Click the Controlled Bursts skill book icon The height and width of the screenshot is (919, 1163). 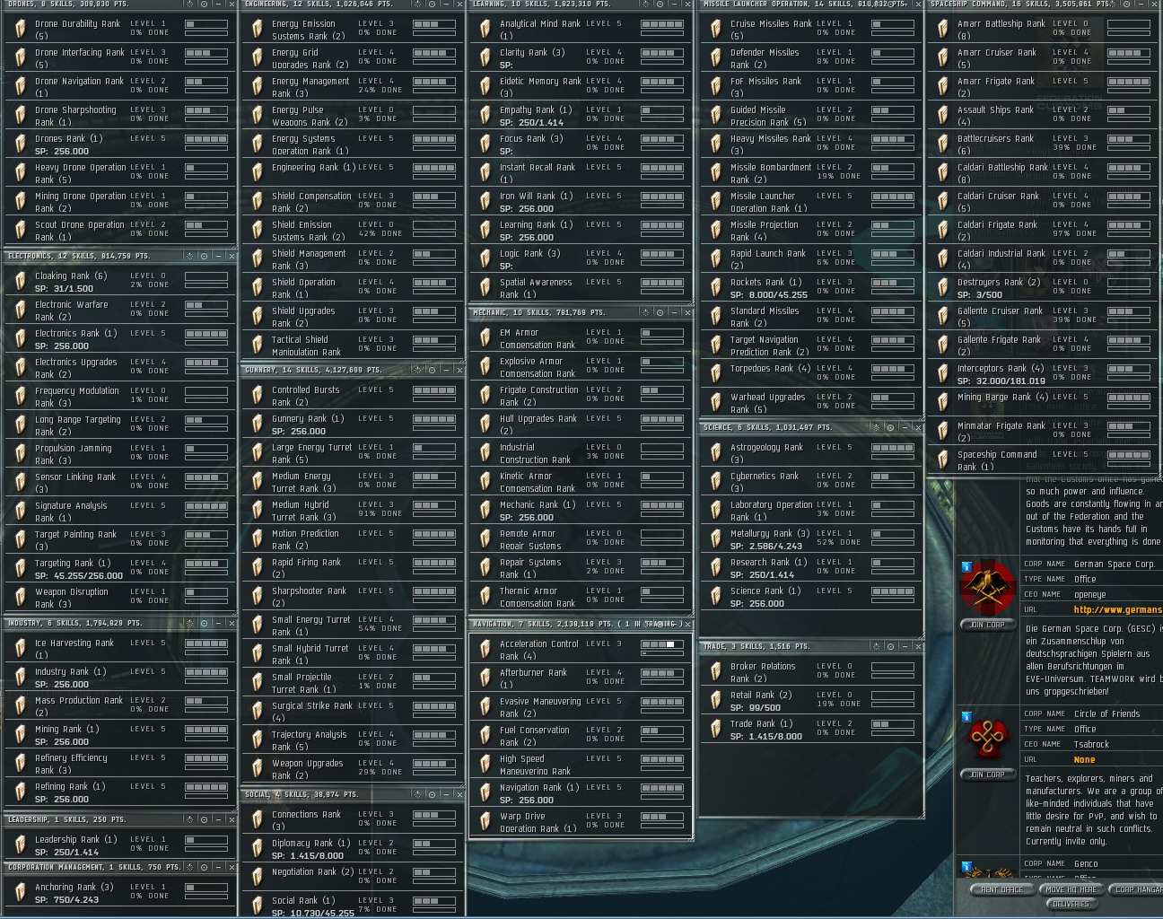click(x=258, y=396)
